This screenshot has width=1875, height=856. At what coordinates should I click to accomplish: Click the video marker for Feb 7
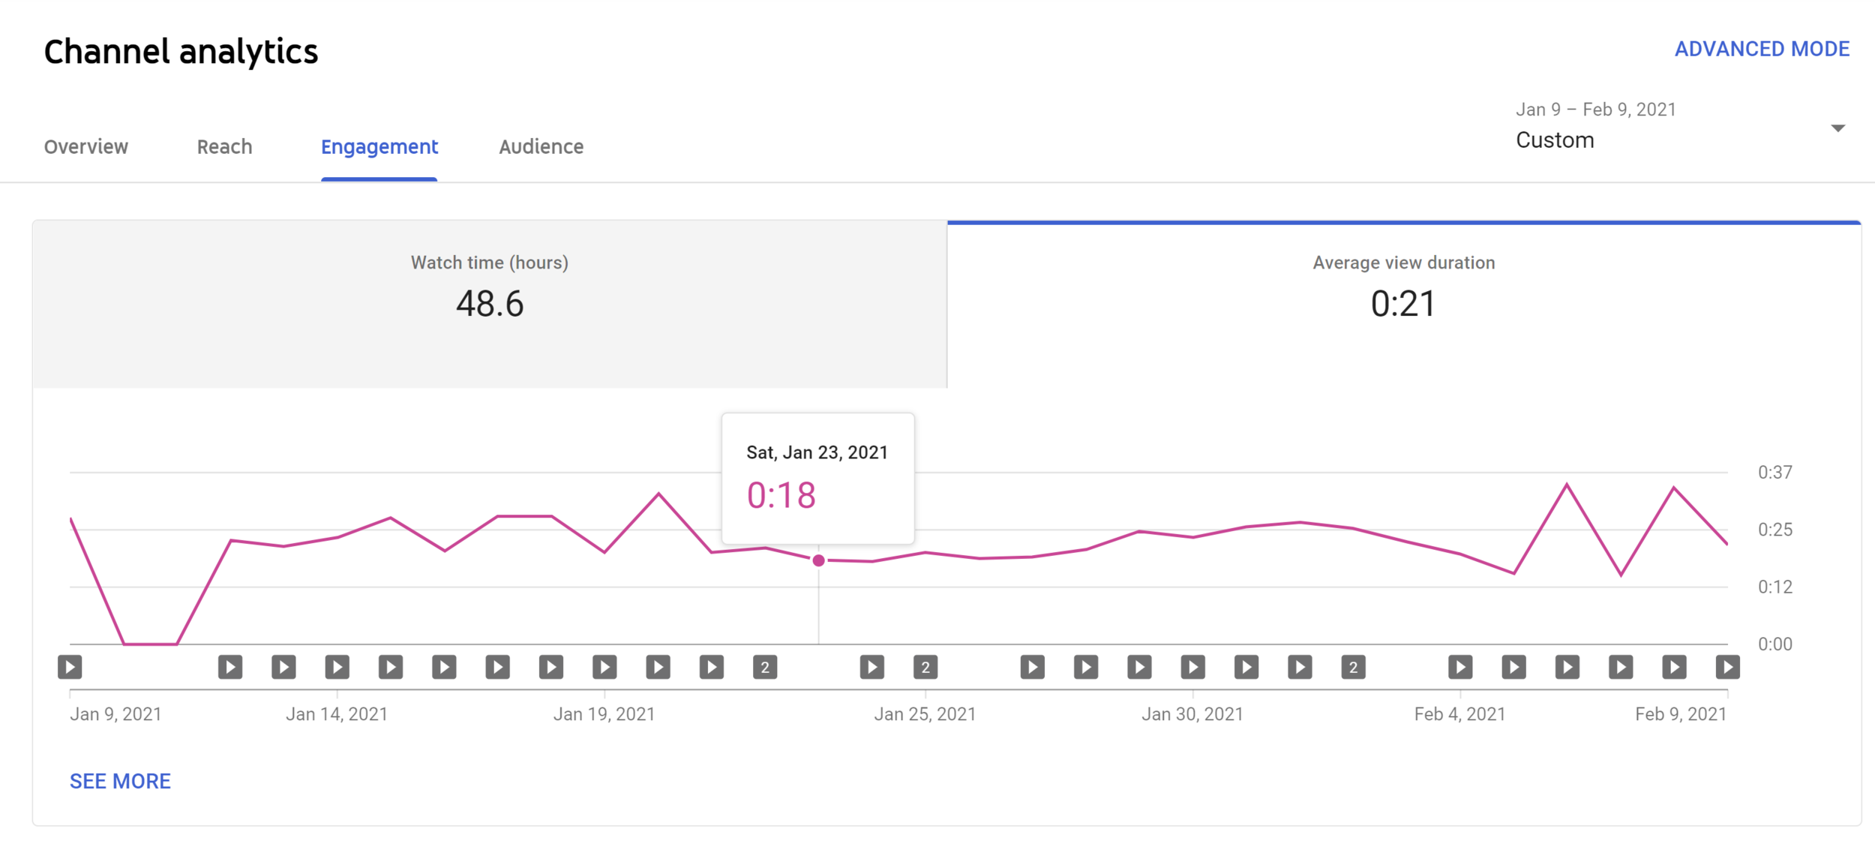(x=1621, y=667)
